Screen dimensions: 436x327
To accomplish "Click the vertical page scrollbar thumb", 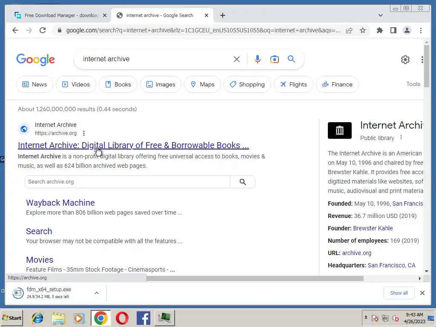I will (x=427, y=66).
